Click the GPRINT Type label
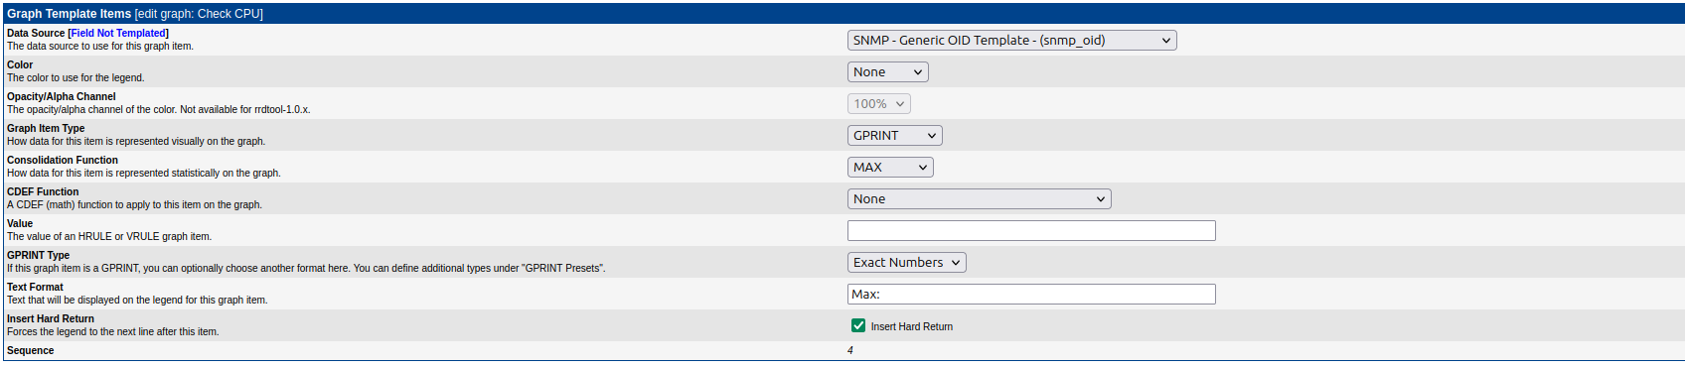This screenshot has height=367, width=1685. [38, 256]
